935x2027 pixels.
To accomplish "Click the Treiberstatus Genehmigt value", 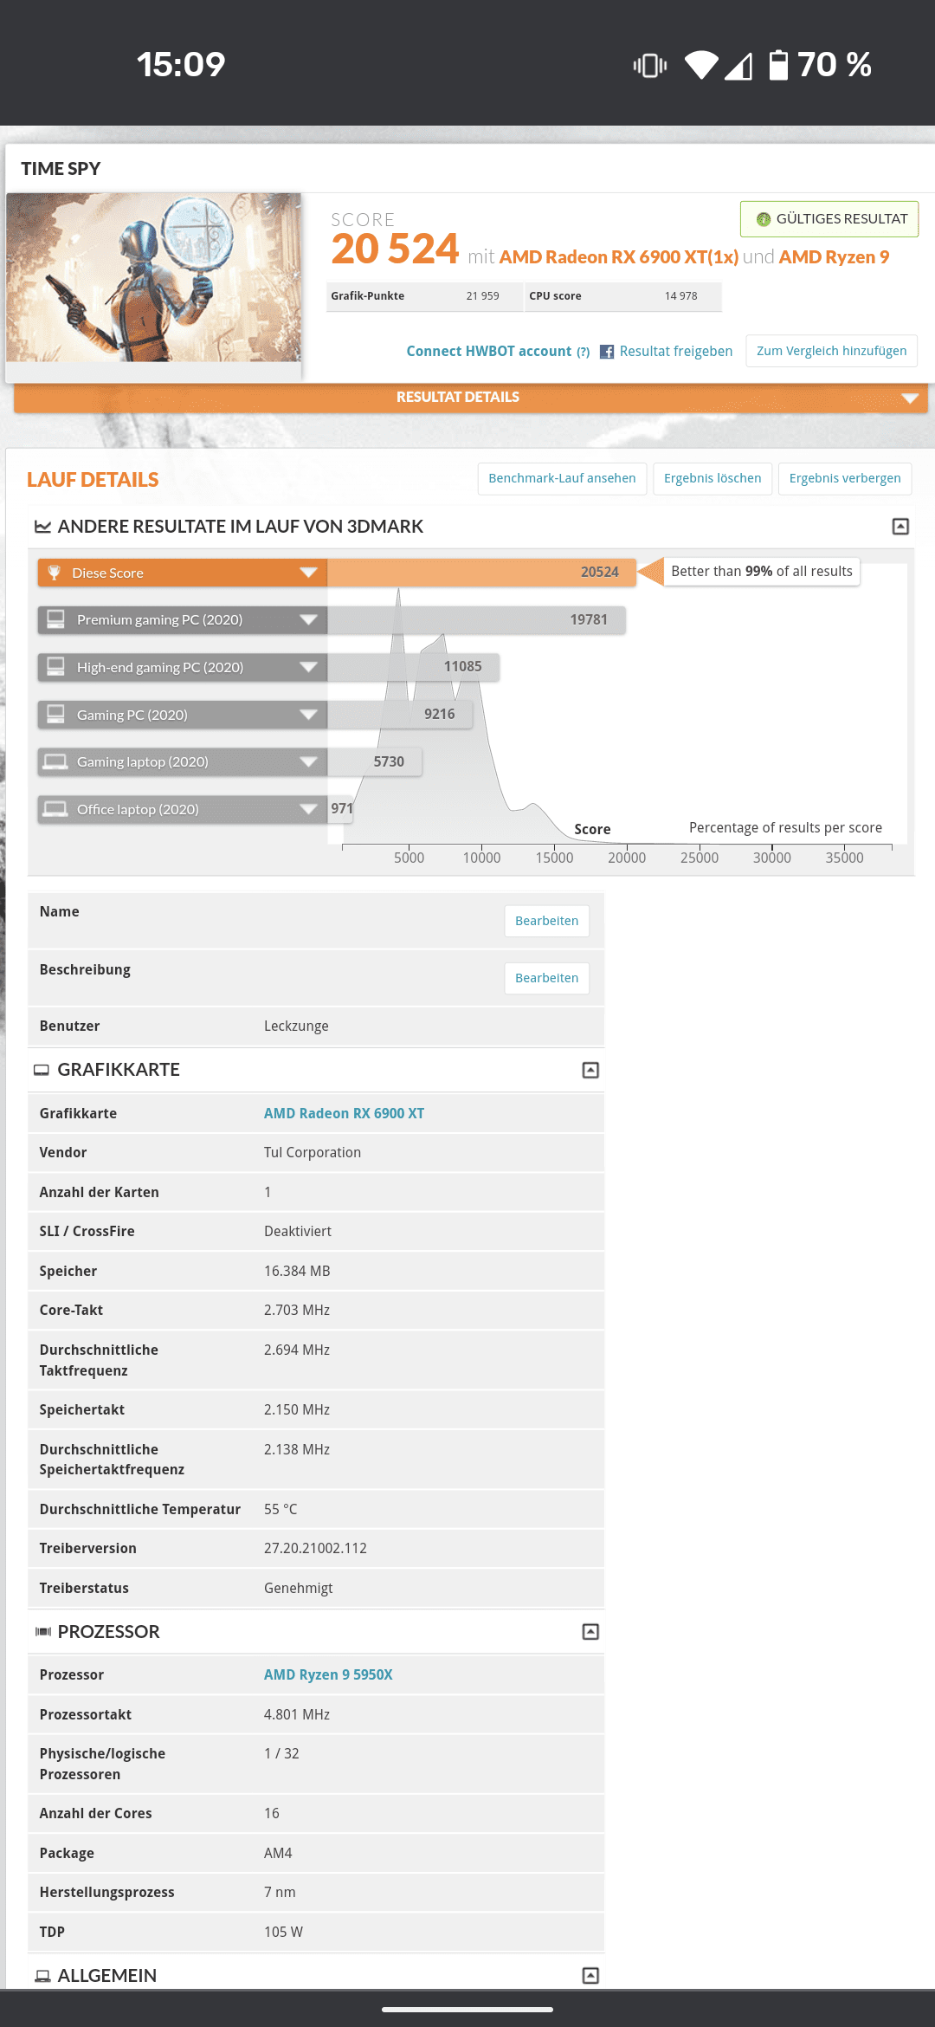I will click(298, 1589).
